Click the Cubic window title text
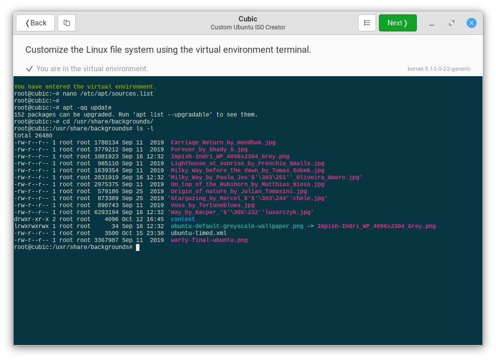The height and width of the screenshot is (360, 496). [x=248, y=18]
